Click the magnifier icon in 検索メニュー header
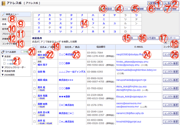 (x=4, y=14)
